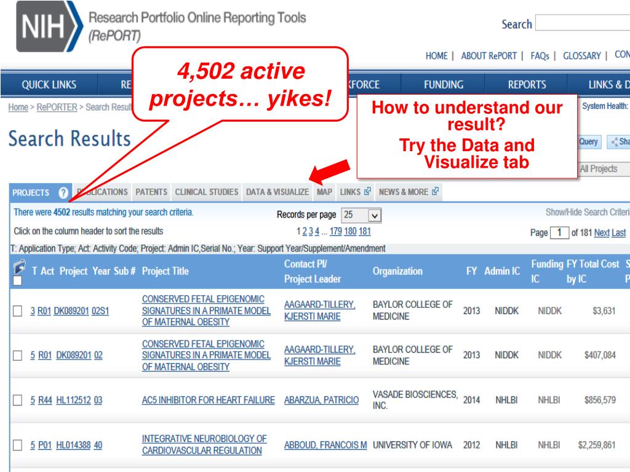The image size is (630, 472).
Task: Go to HOME in top navigation
Action: [436, 56]
